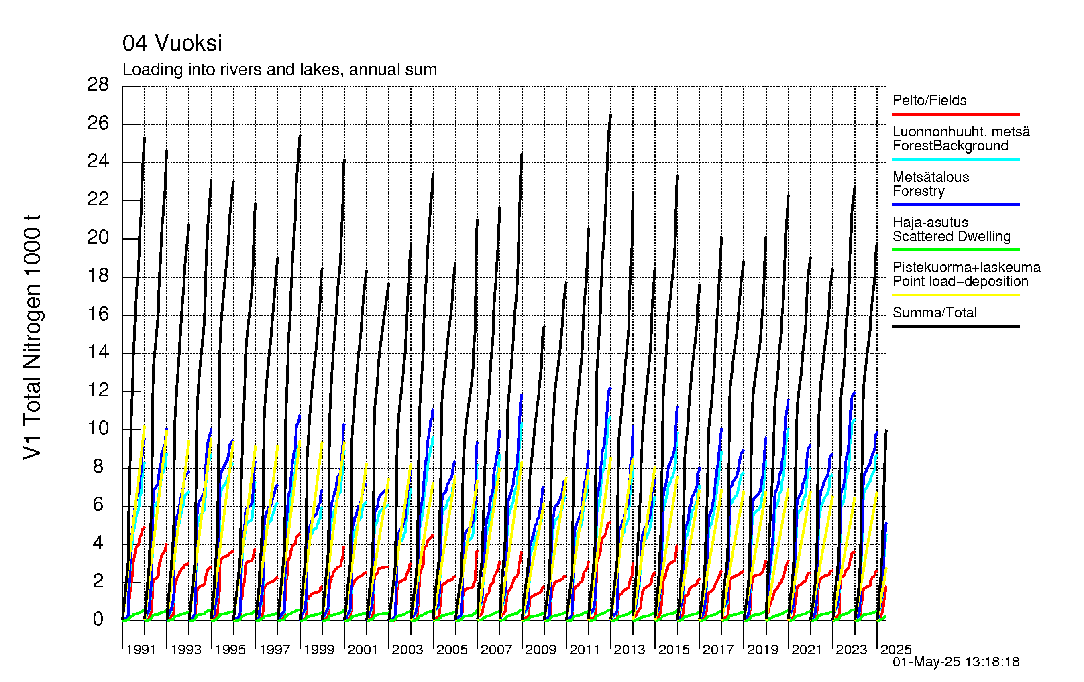
Task: Click the 'Forestry' legend label
Action: [918, 191]
